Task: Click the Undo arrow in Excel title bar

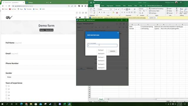Action: click(x=94, y=3)
